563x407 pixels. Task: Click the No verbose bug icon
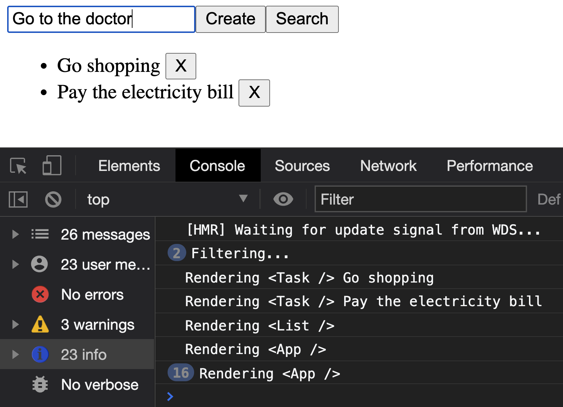tap(40, 384)
